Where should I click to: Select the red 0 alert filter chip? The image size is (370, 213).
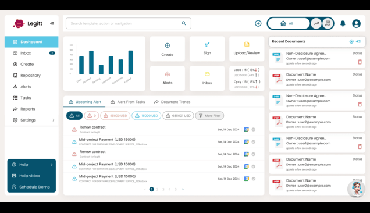tap(91, 116)
